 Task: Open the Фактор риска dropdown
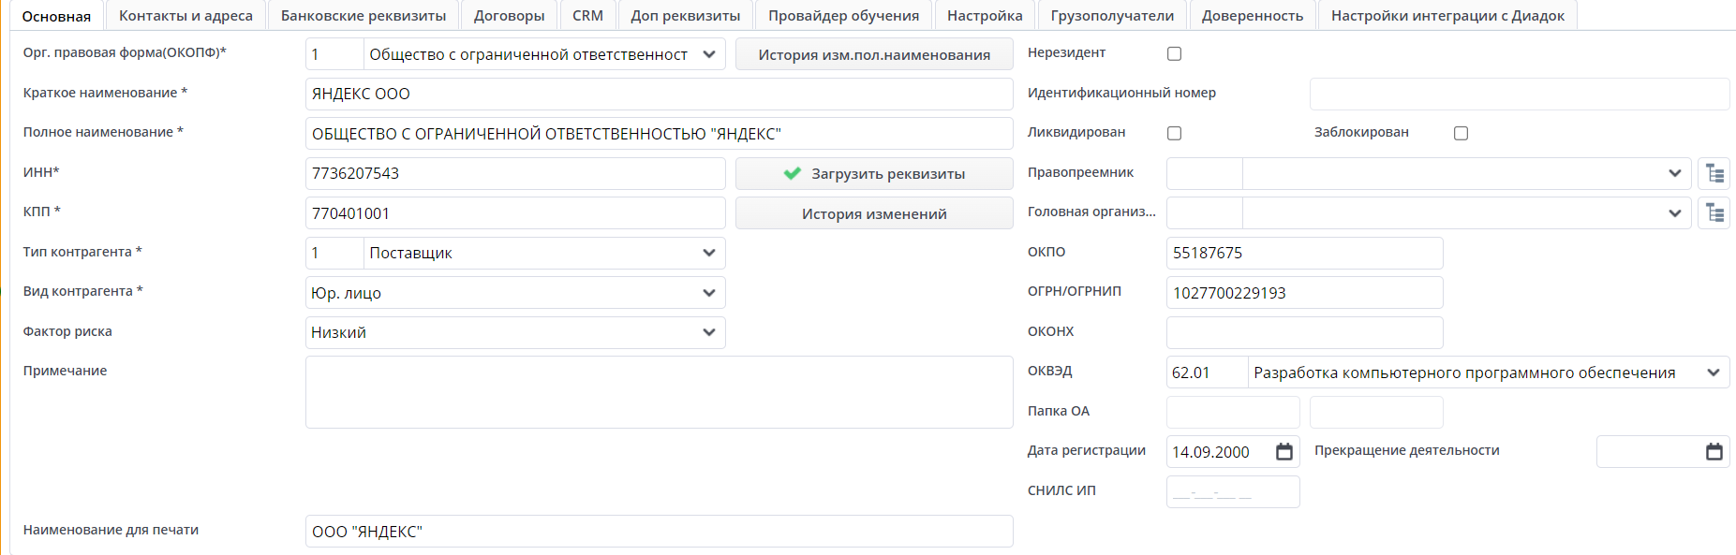point(709,332)
